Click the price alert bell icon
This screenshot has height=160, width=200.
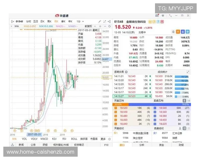pos(173,32)
